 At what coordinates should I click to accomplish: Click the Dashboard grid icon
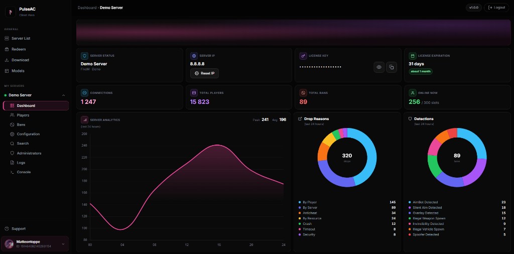12,105
